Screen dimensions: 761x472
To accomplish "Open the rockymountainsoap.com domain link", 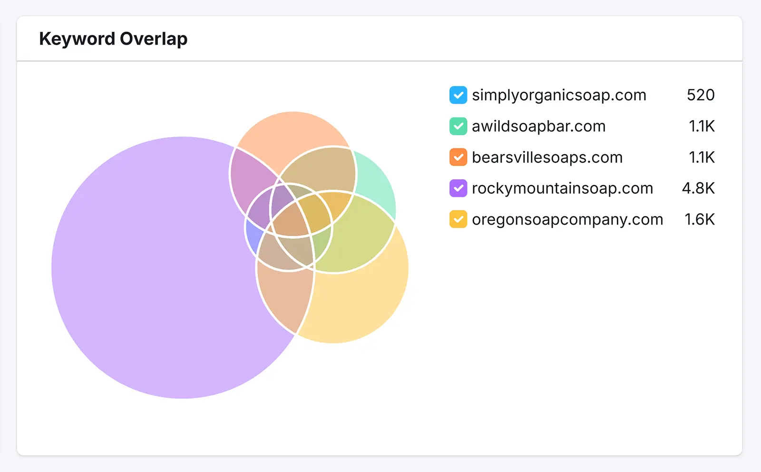I will pos(562,188).
